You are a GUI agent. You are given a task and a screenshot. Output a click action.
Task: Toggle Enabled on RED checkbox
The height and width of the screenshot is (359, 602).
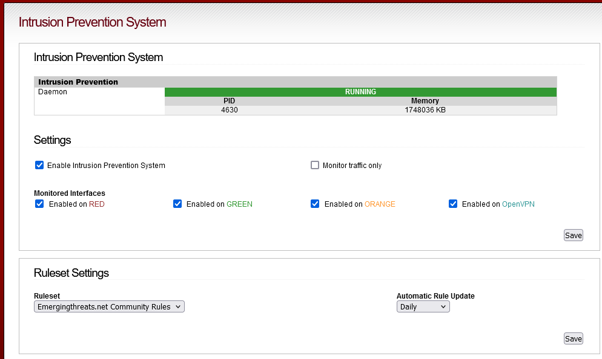click(x=39, y=204)
